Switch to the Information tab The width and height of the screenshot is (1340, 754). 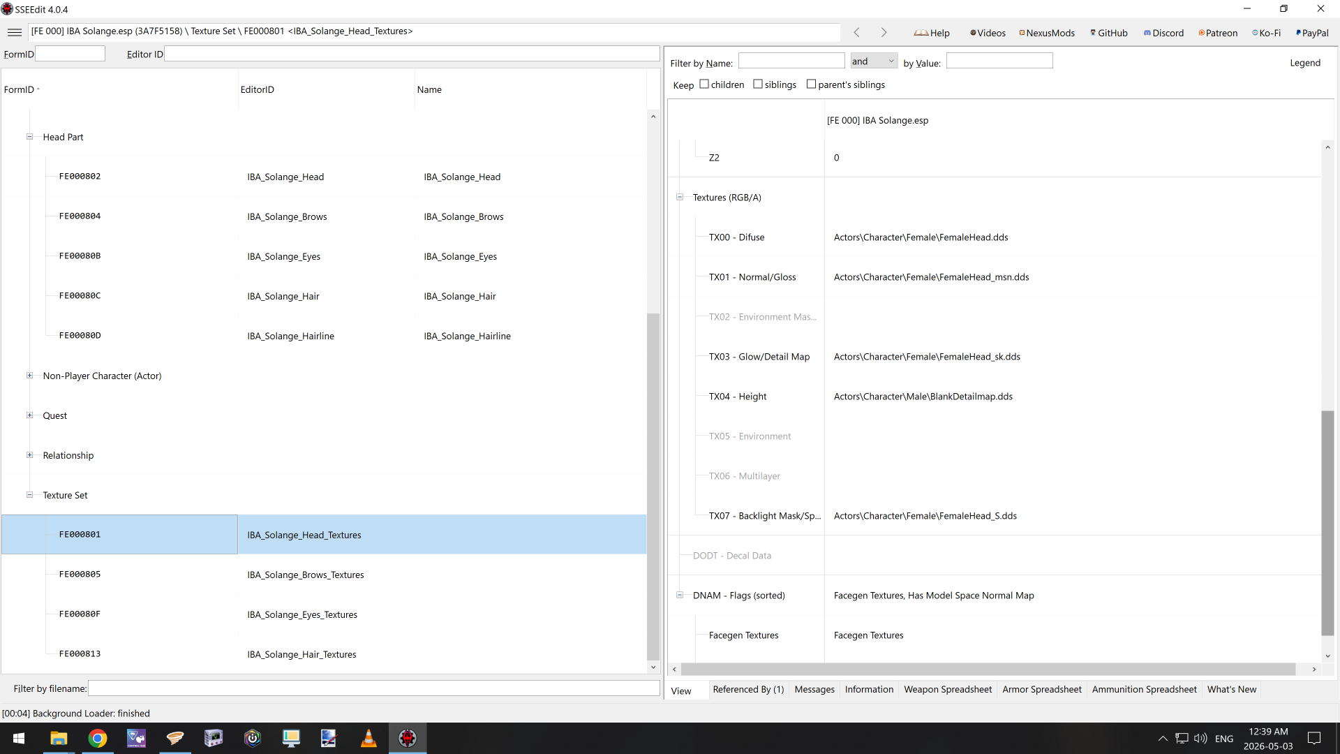tap(869, 690)
